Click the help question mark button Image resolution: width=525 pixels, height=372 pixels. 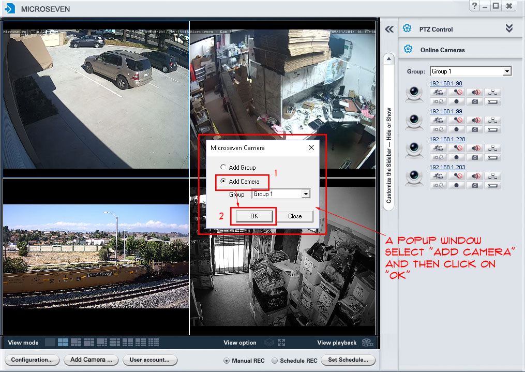click(x=474, y=6)
